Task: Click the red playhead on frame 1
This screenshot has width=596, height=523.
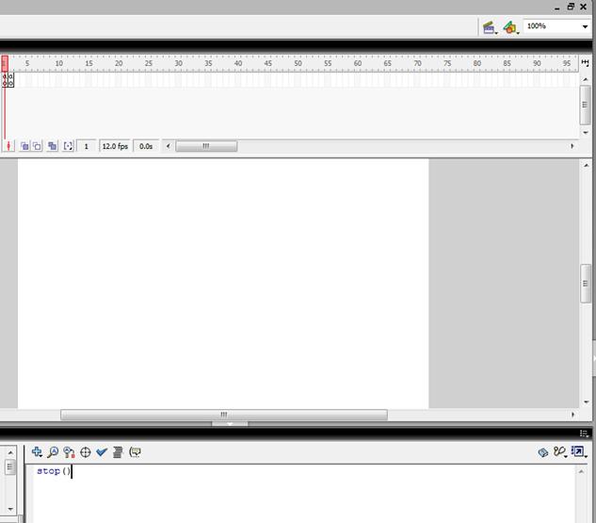Action: [5, 63]
